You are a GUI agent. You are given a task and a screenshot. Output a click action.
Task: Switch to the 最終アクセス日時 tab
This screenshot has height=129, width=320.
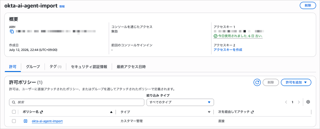(x=131, y=67)
